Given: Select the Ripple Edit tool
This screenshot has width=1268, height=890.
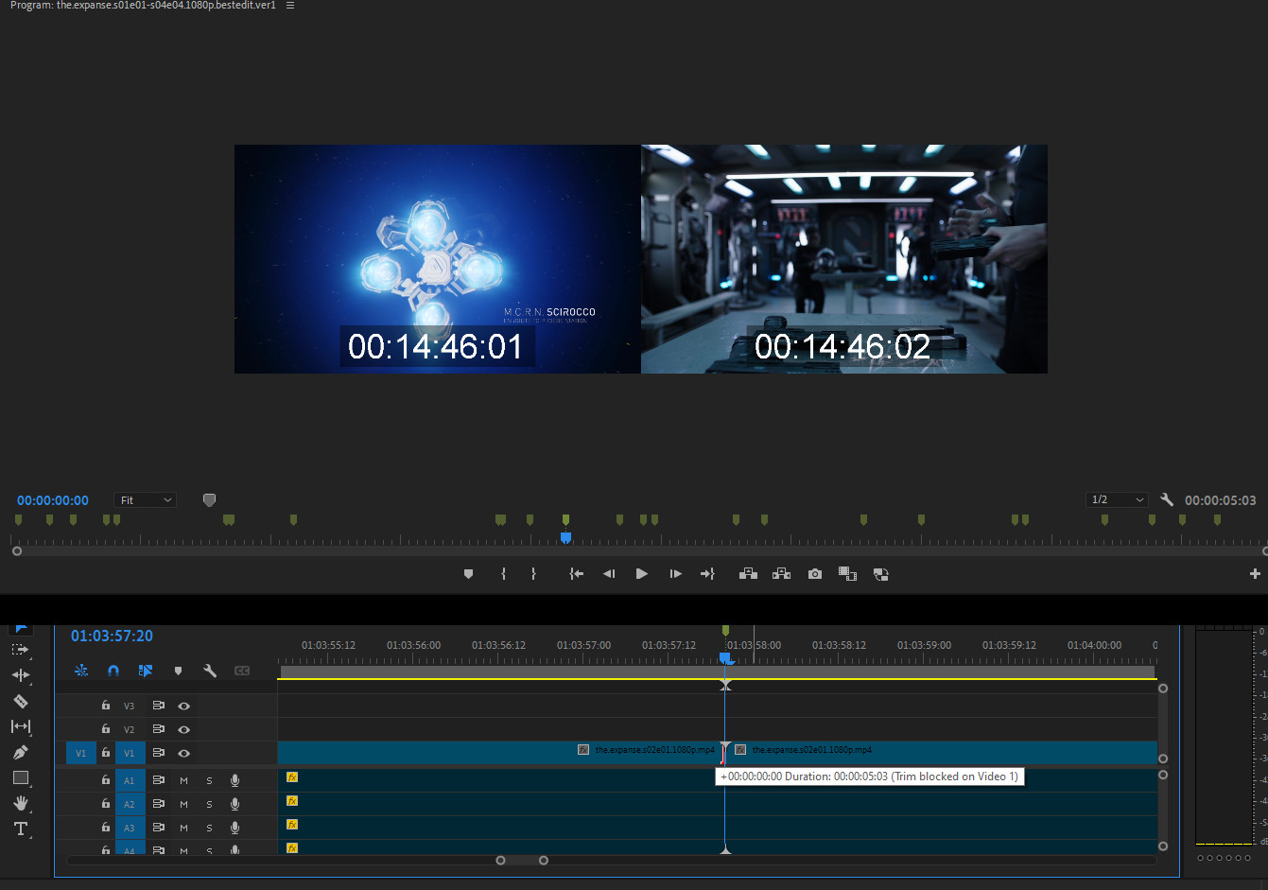Looking at the screenshot, I should [x=20, y=675].
